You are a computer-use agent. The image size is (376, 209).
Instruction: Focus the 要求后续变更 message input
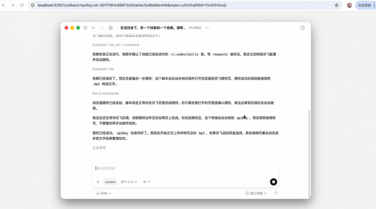coord(186,168)
